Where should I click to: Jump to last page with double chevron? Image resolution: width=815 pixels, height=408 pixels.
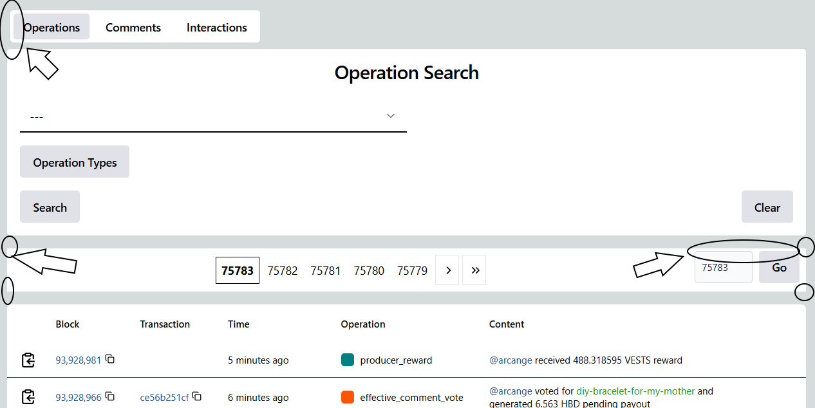coord(474,270)
